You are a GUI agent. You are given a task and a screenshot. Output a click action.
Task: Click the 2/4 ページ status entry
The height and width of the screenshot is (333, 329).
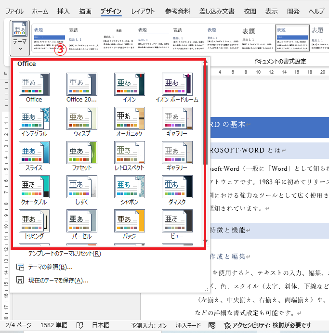click(18, 325)
